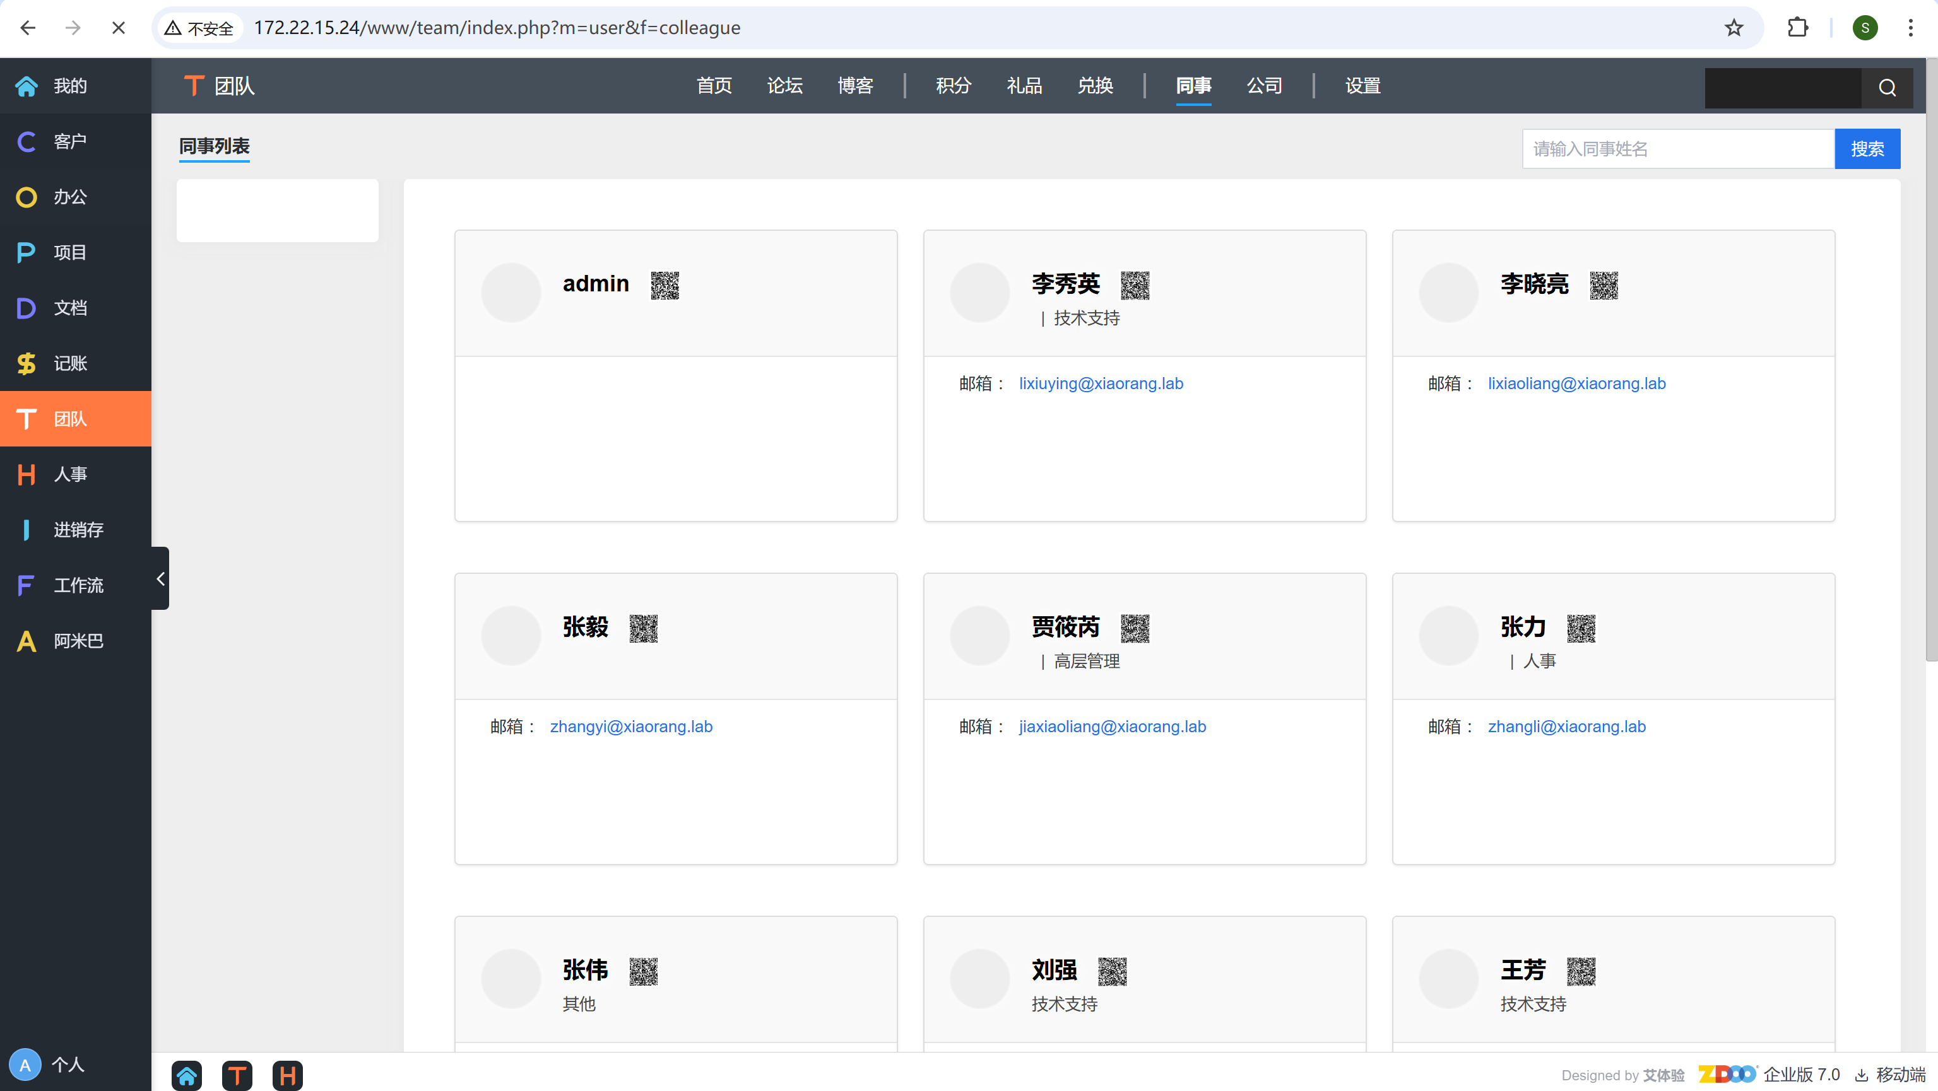Screen dimensions: 1938x1091
Task: Focus the 请输入同事姓名 input field
Action: tap(1679, 149)
